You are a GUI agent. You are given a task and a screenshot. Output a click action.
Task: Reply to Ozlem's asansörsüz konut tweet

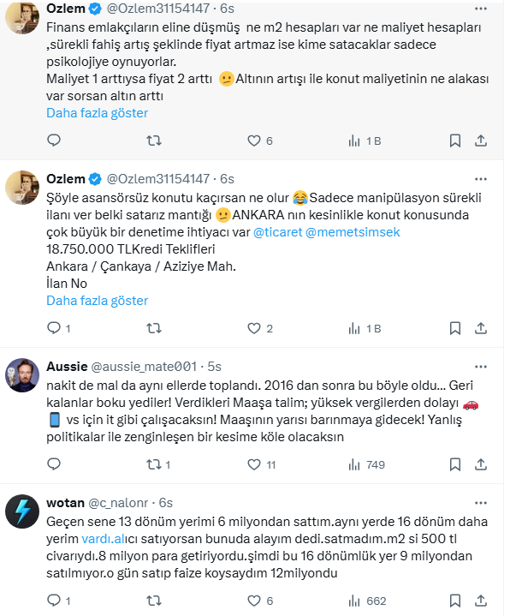click(54, 328)
